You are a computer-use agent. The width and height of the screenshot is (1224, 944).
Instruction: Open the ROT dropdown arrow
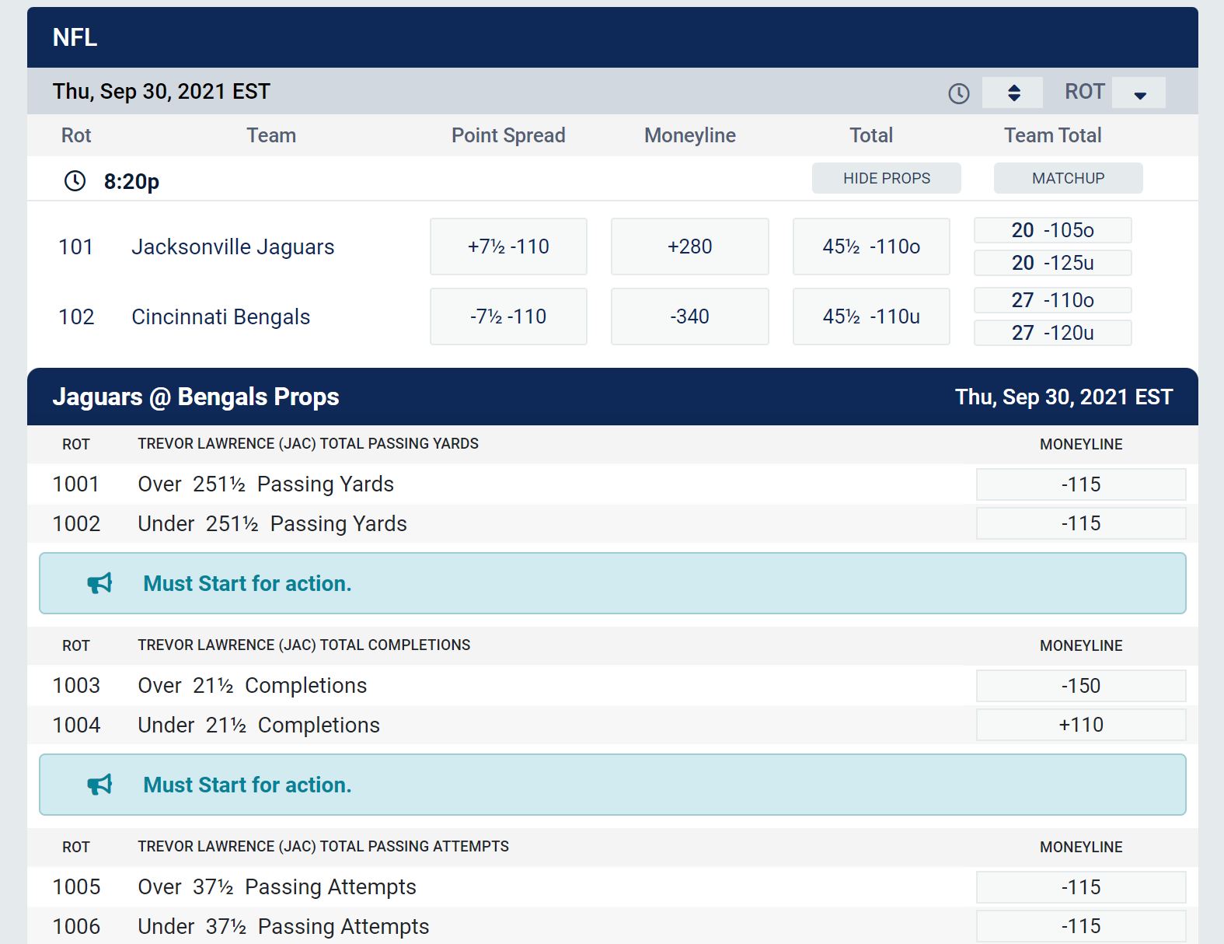pos(1139,93)
